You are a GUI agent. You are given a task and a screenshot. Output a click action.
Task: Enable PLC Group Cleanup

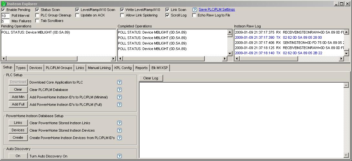pyautogui.click(x=37, y=15)
